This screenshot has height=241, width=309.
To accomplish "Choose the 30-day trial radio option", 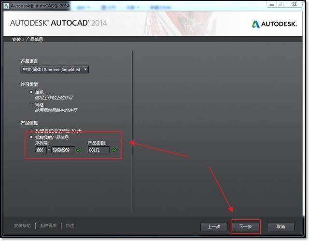I will click(x=31, y=130).
